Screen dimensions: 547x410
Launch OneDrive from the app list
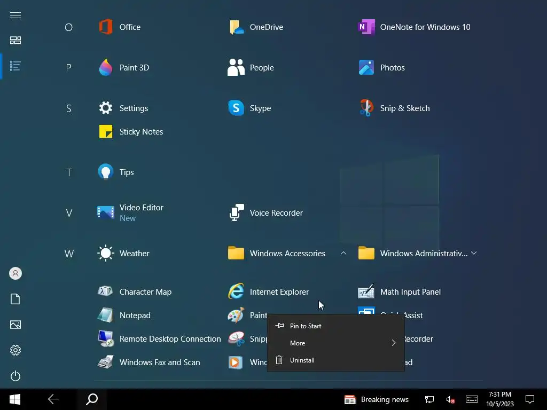[256, 27]
